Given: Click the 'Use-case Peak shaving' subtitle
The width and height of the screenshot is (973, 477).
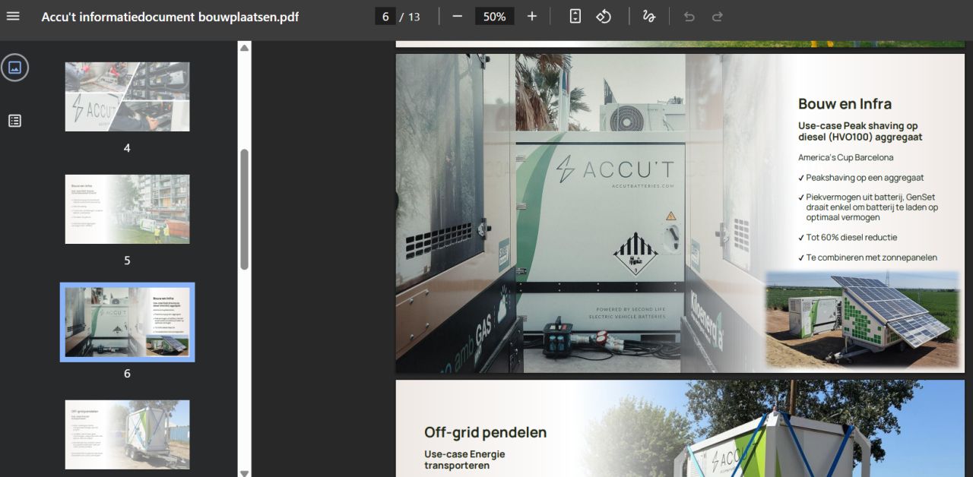Looking at the screenshot, I should (860, 131).
